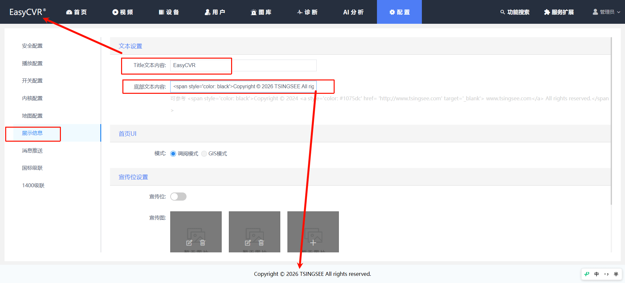This screenshot has width=625, height=283.
Task: Select 调阅模式 radio button
Action: click(x=173, y=154)
